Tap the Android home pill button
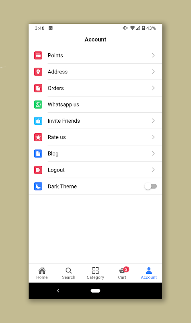Viewport: 191px width, 323px height. coord(95,291)
